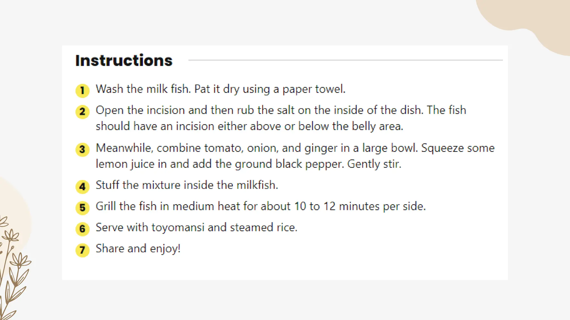Click the yellow step 6 number badge
This screenshot has width=570, height=320.
[82, 229]
